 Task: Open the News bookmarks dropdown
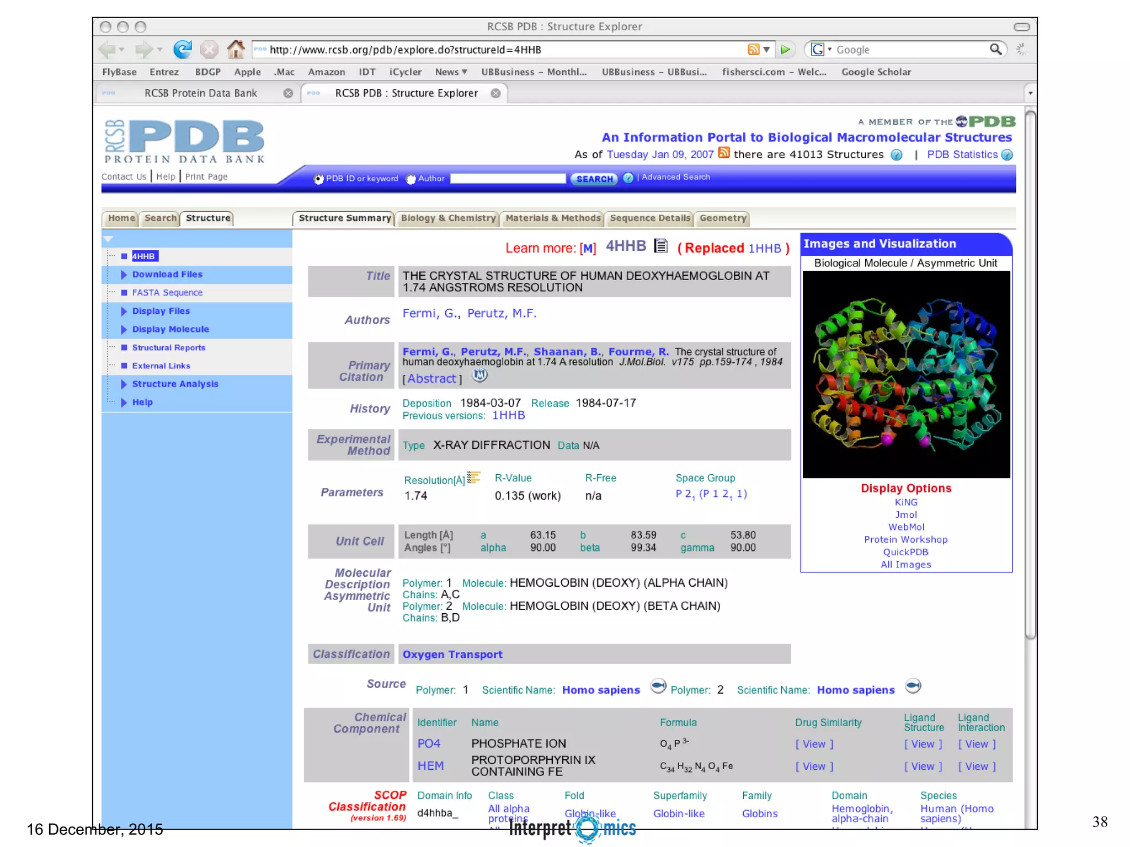pyautogui.click(x=464, y=72)
